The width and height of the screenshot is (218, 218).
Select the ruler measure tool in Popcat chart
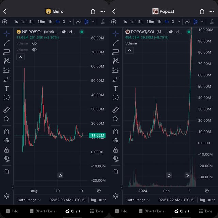(115, 110)
